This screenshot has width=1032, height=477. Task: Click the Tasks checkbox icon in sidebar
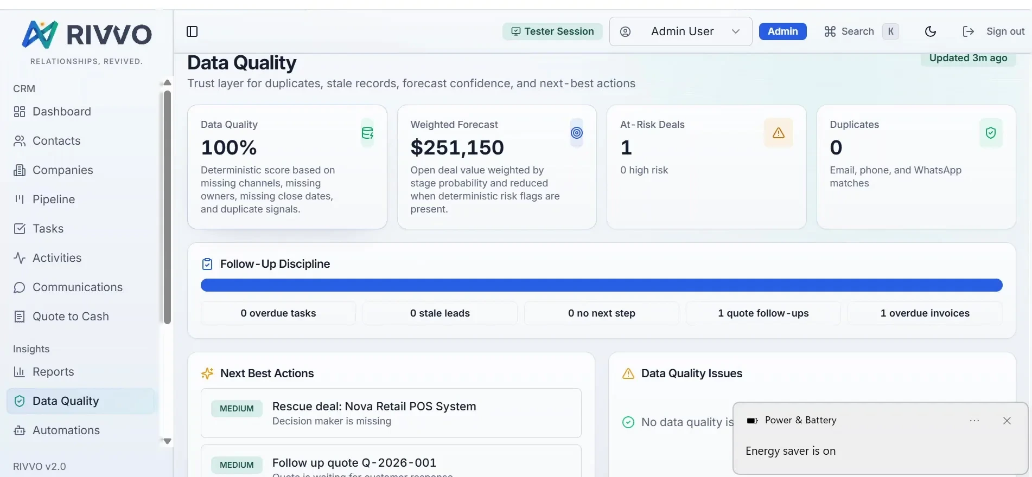pos(20,229)
